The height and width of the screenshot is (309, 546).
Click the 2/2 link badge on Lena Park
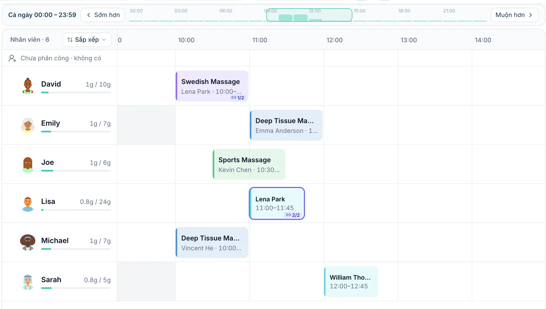pos(293,215)
